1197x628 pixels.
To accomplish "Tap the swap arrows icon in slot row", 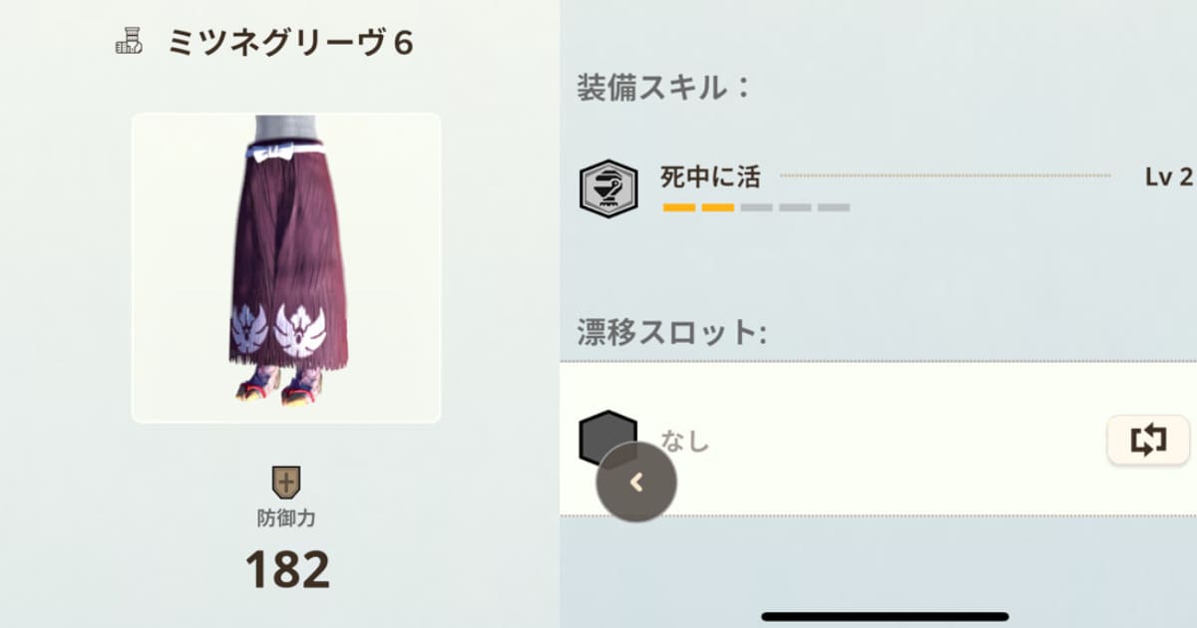I will point(1148,440).
